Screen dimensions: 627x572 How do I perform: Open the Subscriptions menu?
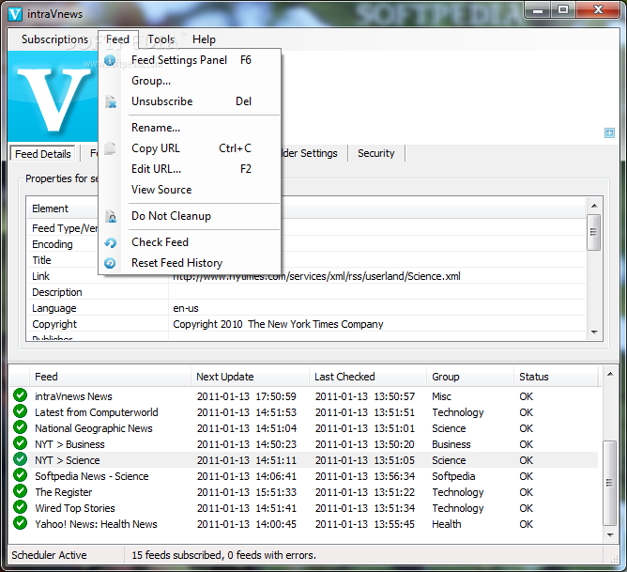point(54,39)
